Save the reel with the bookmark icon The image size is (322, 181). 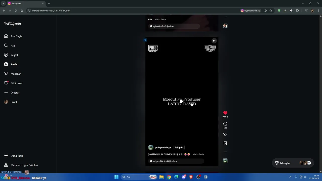[x=225, y=143]
